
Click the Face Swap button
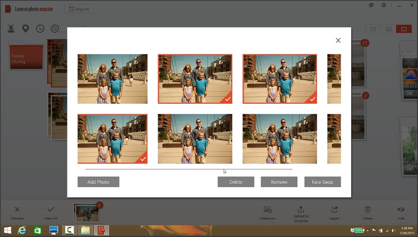[323, 182]
